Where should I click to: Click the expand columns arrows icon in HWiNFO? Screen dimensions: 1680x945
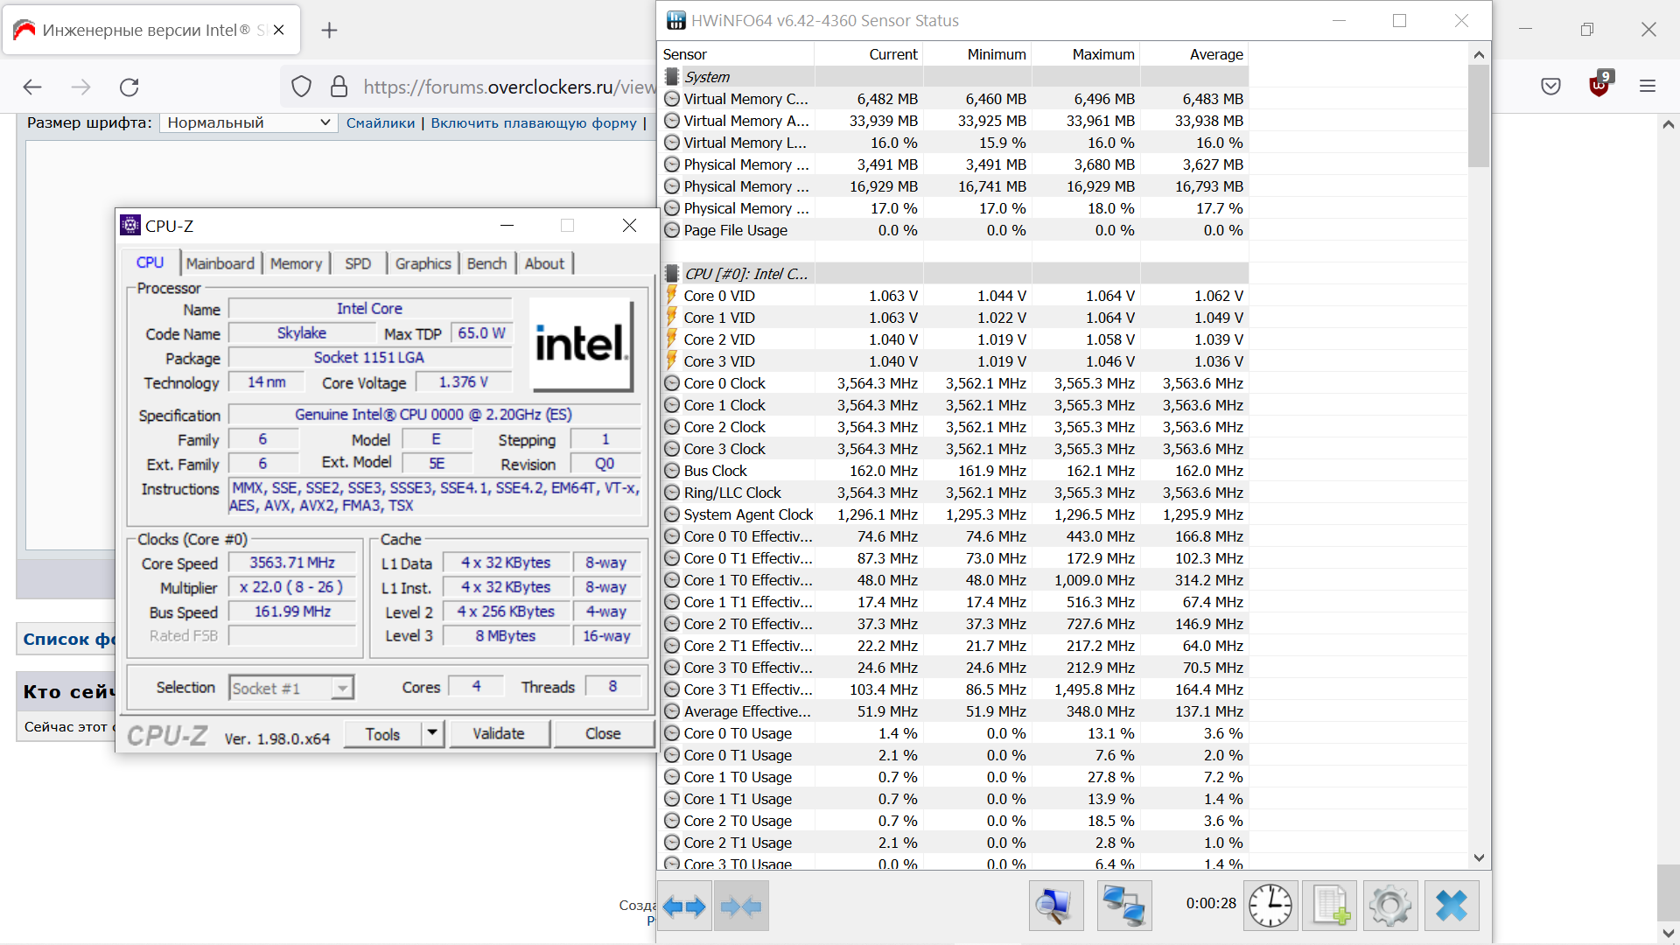point(684,906)
